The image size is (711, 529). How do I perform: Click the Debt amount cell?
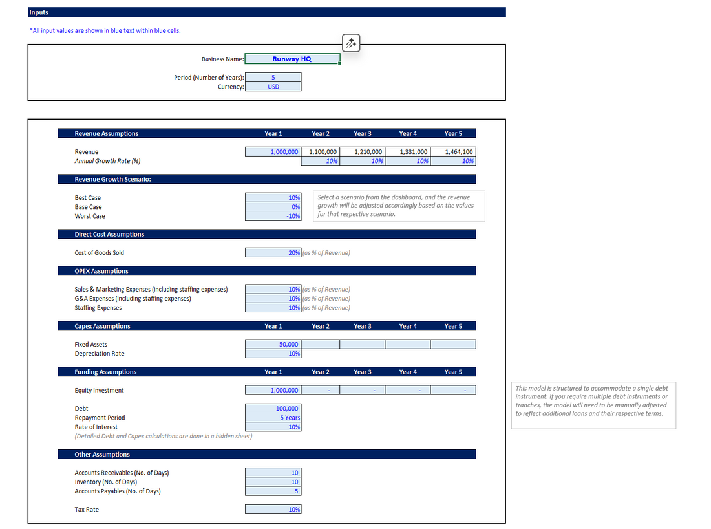click(273, 408)
